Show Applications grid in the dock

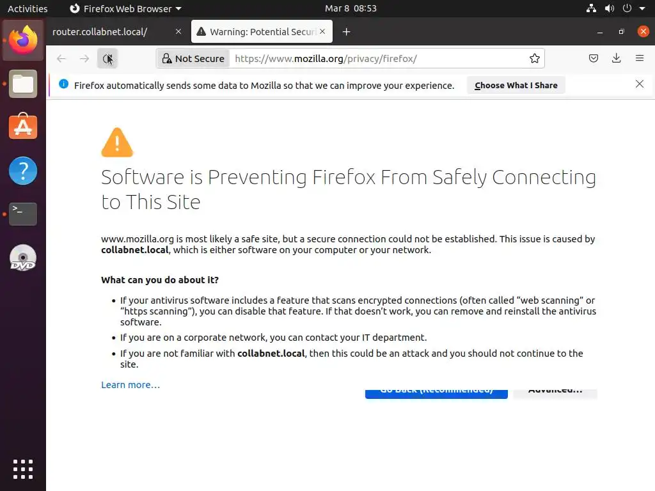(23, 469)
